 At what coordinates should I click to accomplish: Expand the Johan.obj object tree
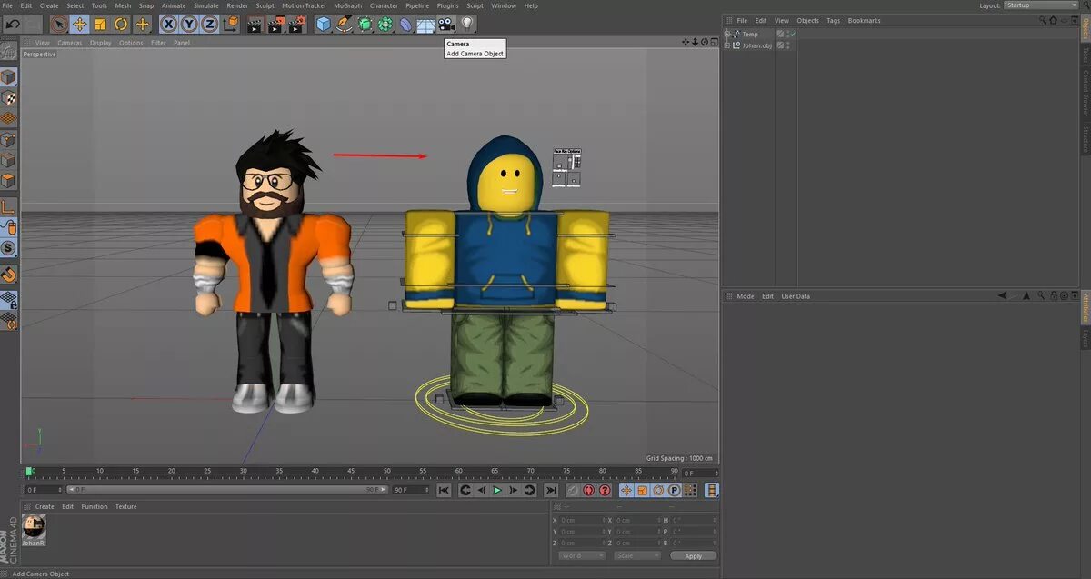[727, 45]
